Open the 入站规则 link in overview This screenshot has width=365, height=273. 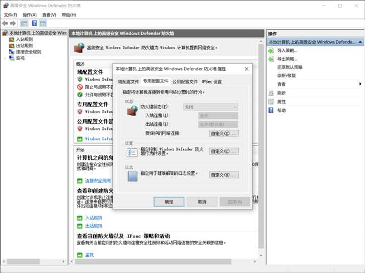point(94,218)
